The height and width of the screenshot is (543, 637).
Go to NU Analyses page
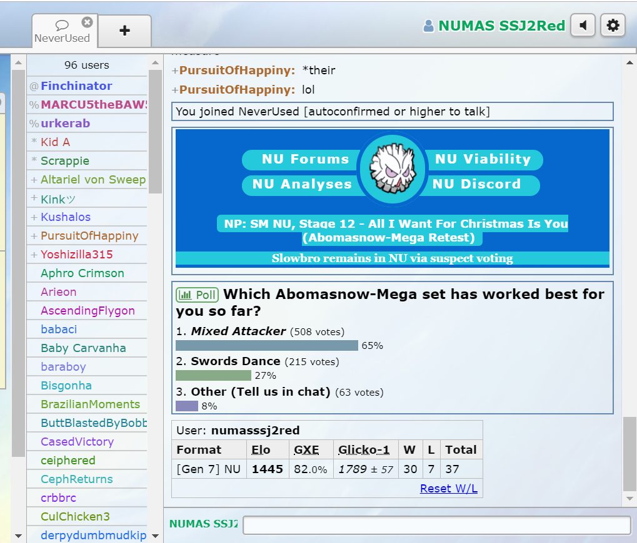pyautogui.click(x=301, y=184)
